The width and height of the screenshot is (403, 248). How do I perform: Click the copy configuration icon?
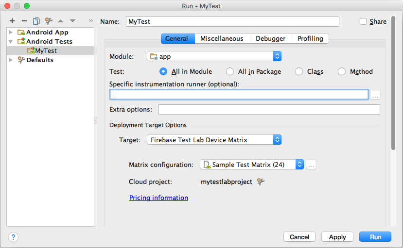(36, 21)
